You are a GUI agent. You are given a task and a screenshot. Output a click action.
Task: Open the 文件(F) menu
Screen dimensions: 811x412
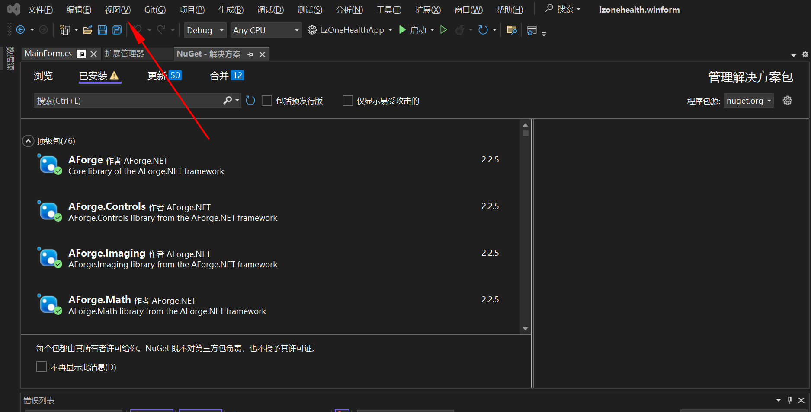(40, 10)
